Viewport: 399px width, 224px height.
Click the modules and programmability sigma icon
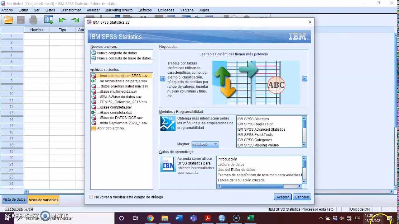168,123
